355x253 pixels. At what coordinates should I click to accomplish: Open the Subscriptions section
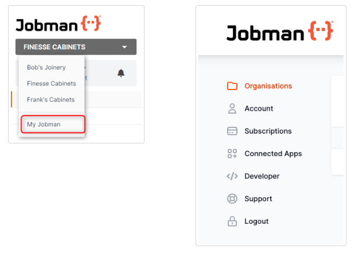[x=268, y=131]
